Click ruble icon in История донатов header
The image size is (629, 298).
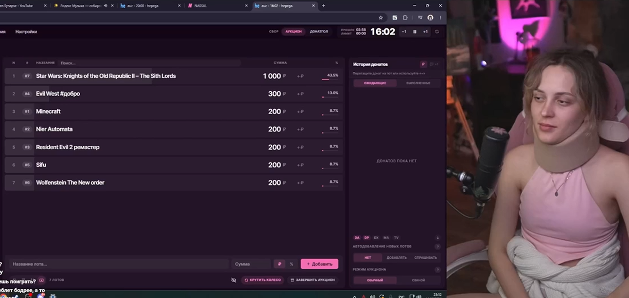point(423,64)
